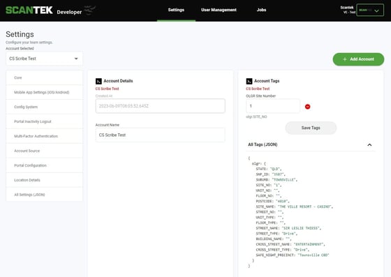Select Multi-Factor Authentication
The image size is (391, 277).
(x=44, y=136)
